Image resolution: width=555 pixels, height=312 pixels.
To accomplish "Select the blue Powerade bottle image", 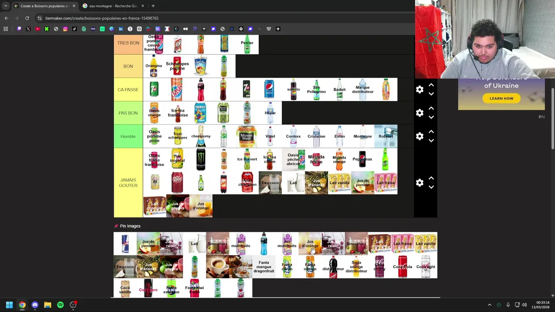I will coord(264,244).
